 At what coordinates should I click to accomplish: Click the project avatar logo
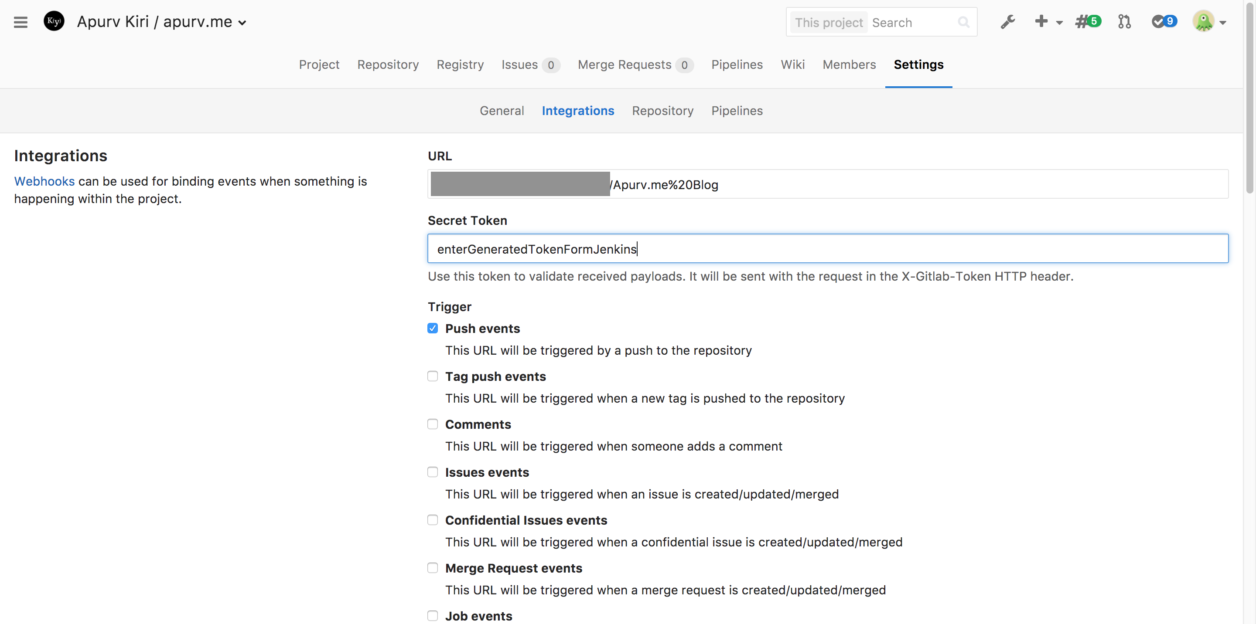click(54, 22)
